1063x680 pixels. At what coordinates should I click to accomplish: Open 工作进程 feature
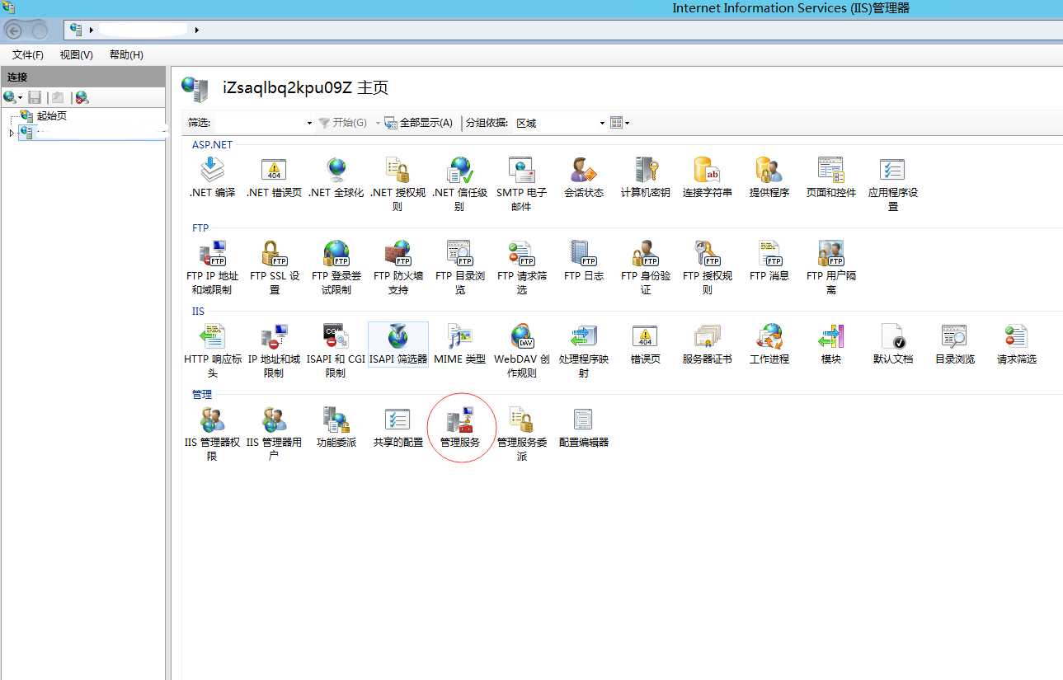click(769, 345)
